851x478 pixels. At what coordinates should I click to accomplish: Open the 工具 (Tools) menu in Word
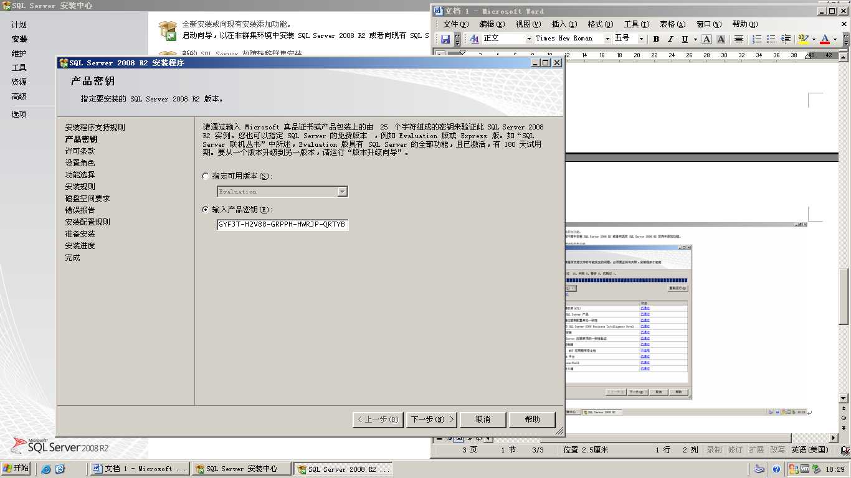pyautogui.click(x=636, y=24)
